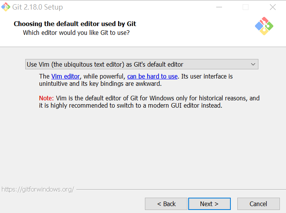Proceed by pressing the Next button
The image size is (286, 213).
[209, 204]
